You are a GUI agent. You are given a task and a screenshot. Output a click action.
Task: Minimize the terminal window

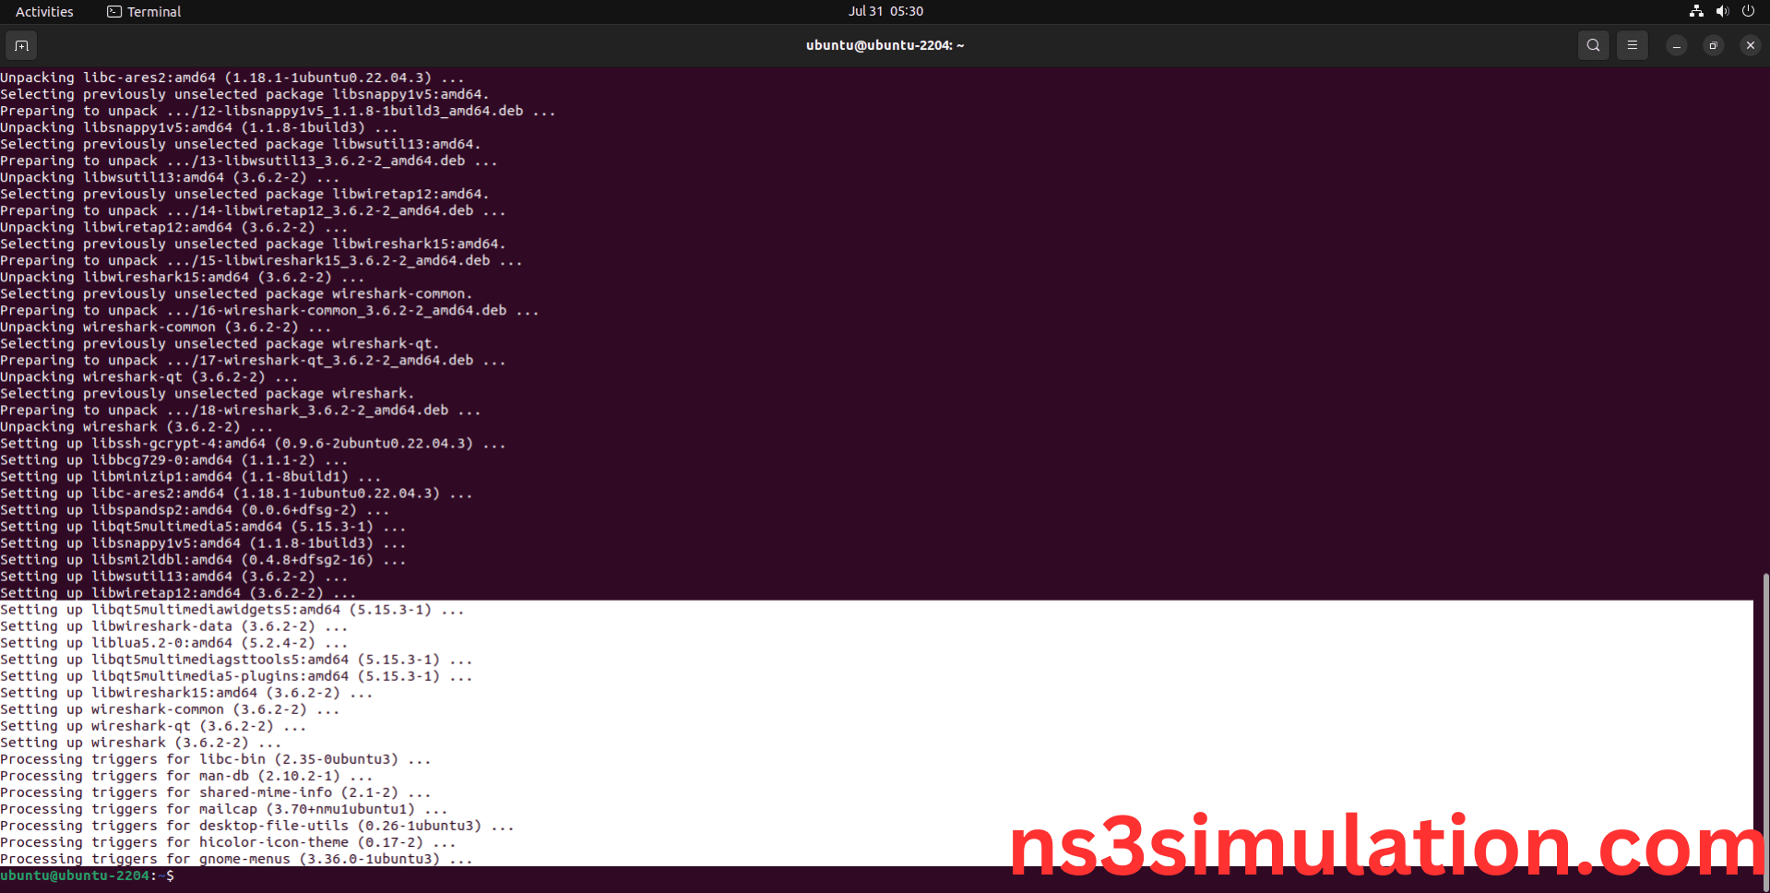click(x=1676, y=44)
